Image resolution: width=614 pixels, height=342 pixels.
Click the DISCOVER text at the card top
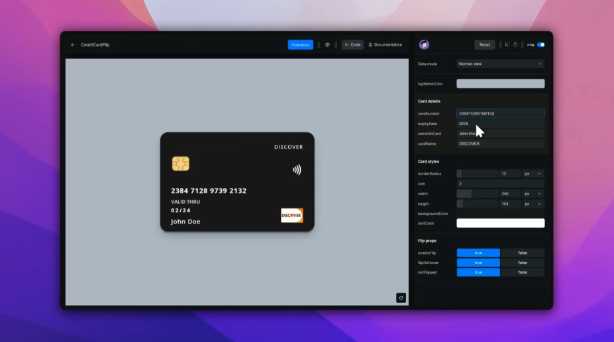[x=289, y=147]
